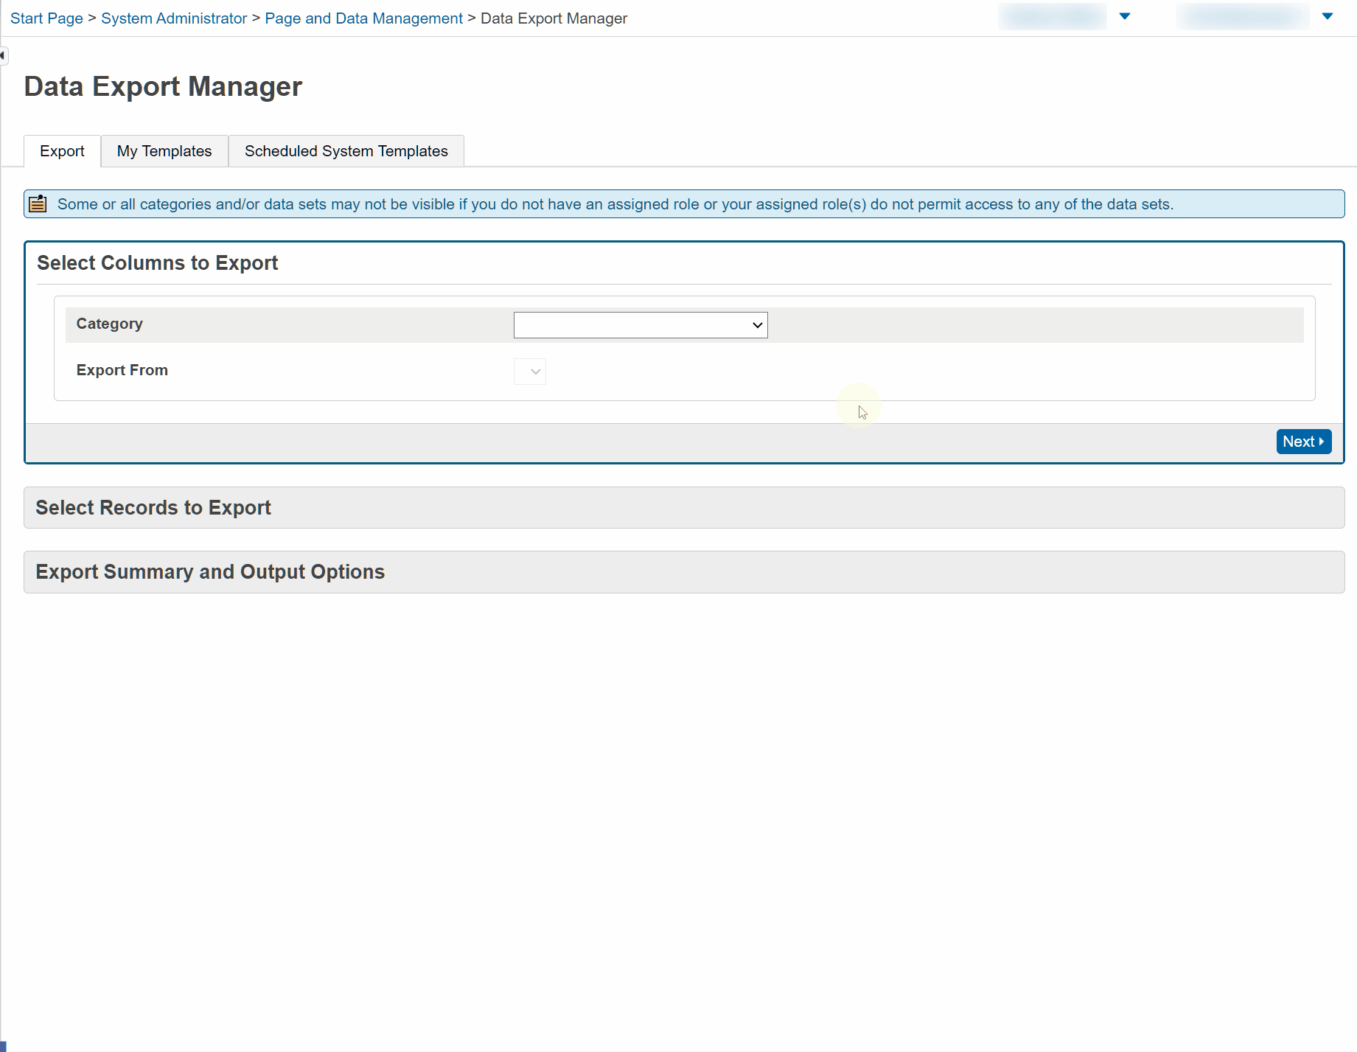Open System Administrator from the breadcrumb
Screen dimensions: 1357x1052
(174, 18)
